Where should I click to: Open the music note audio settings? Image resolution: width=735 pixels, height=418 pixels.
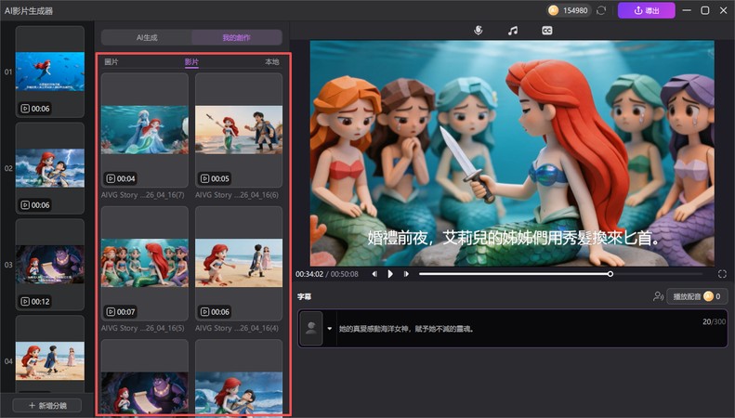[x=512, y=30]
